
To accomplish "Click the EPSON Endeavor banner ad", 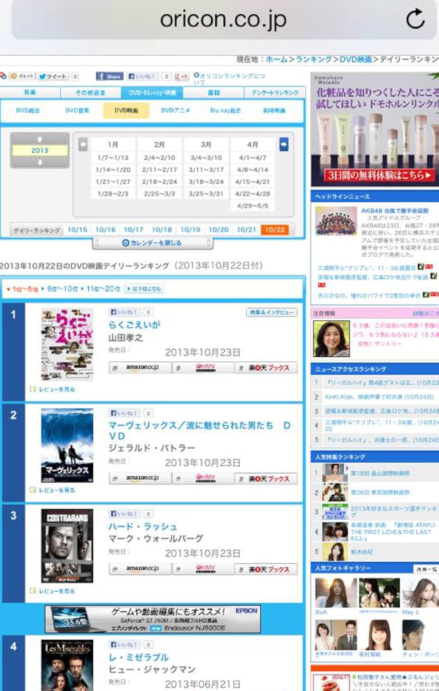I will [x=153, y=619].
